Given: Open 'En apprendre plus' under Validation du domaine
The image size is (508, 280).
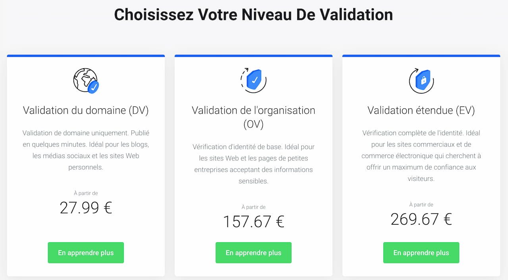Looking at the screenshot, I should click(x=86, y=253).
